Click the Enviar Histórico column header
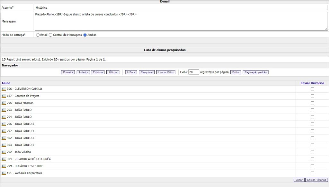Screen dimensions: 329x187 point(312,83)
